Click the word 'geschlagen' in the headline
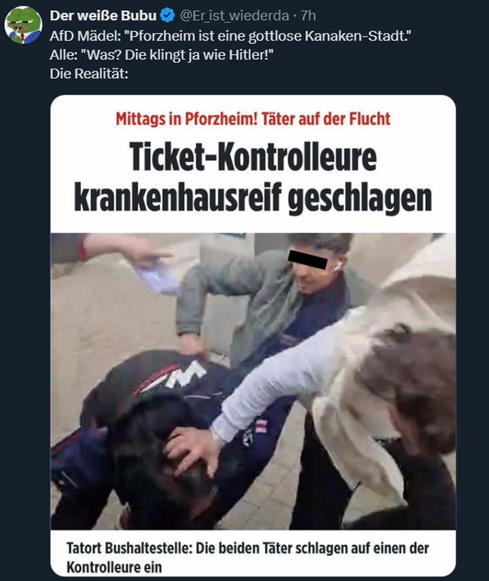The height and width of the screenshot is (581, 489). coord(360,198)
